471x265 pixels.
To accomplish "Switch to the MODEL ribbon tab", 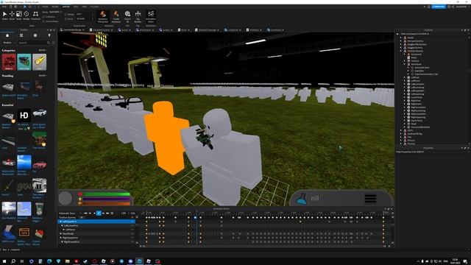I will (x=55, y=7).
